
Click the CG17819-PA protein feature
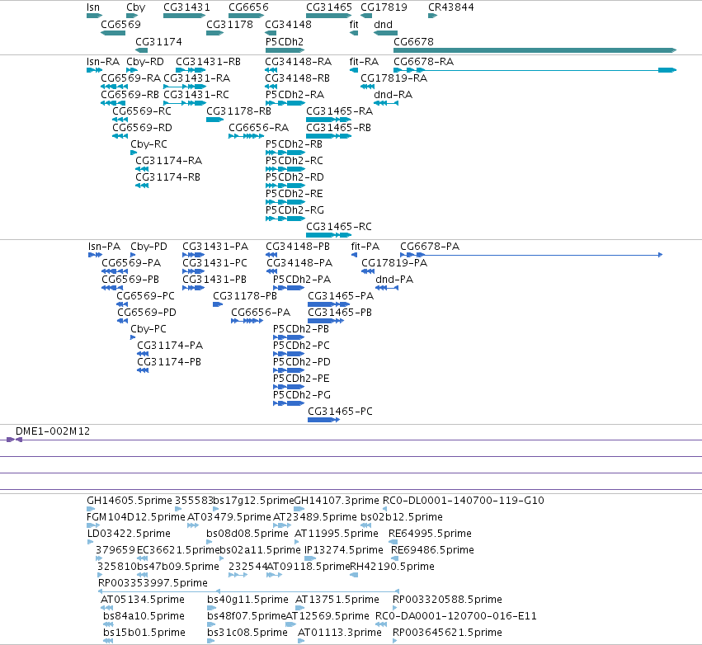click(368, 271)
